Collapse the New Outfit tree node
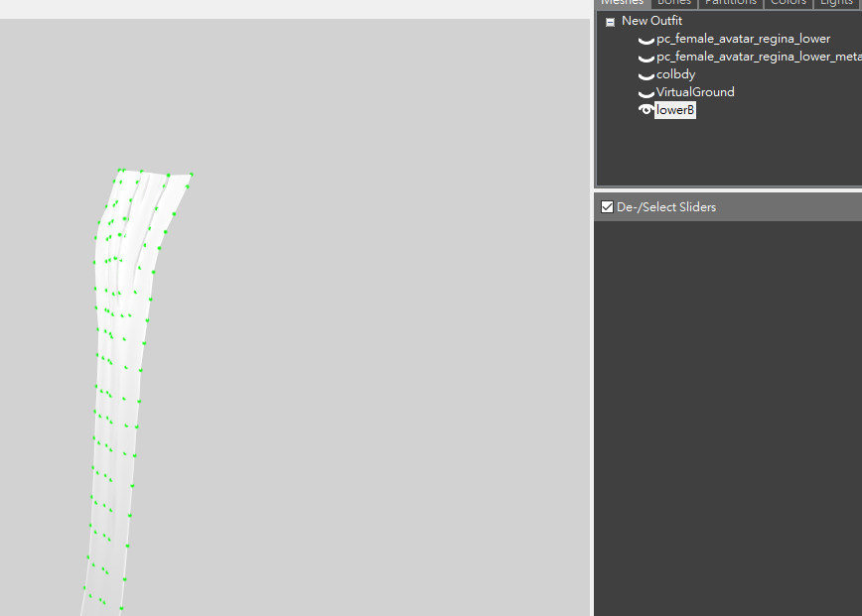 tap(610, 22)
